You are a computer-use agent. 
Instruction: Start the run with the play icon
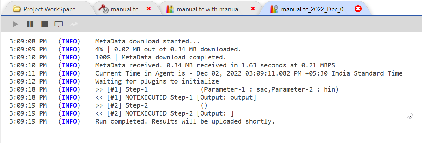(x=15, y=24)
